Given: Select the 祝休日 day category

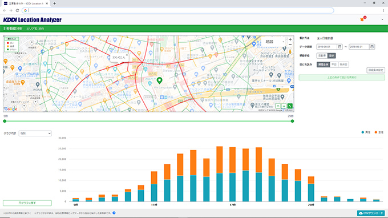Looking at the screenshot, I should (x=343, y=64).
